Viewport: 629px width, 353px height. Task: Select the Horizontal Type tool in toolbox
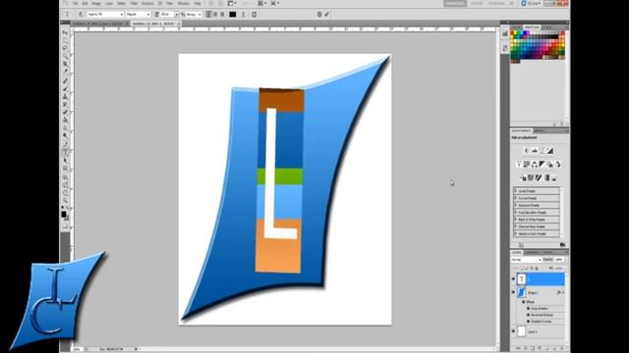(66, 152)
